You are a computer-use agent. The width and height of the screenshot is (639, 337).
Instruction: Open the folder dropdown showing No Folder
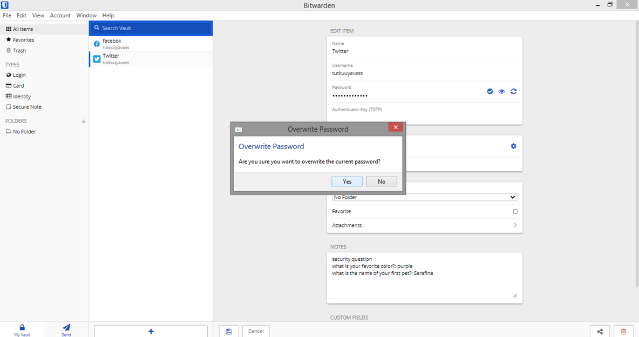[425, 197]
